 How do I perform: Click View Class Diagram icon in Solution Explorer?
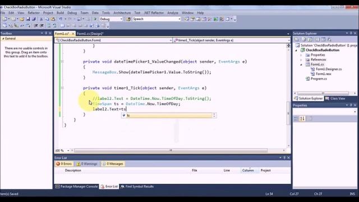click(329, 39)
